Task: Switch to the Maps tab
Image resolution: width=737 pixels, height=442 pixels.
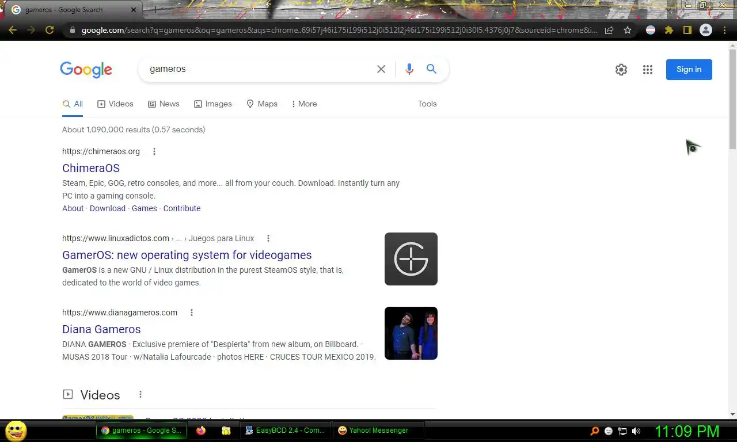Action: pyautogui.click(x=262, y=104)
